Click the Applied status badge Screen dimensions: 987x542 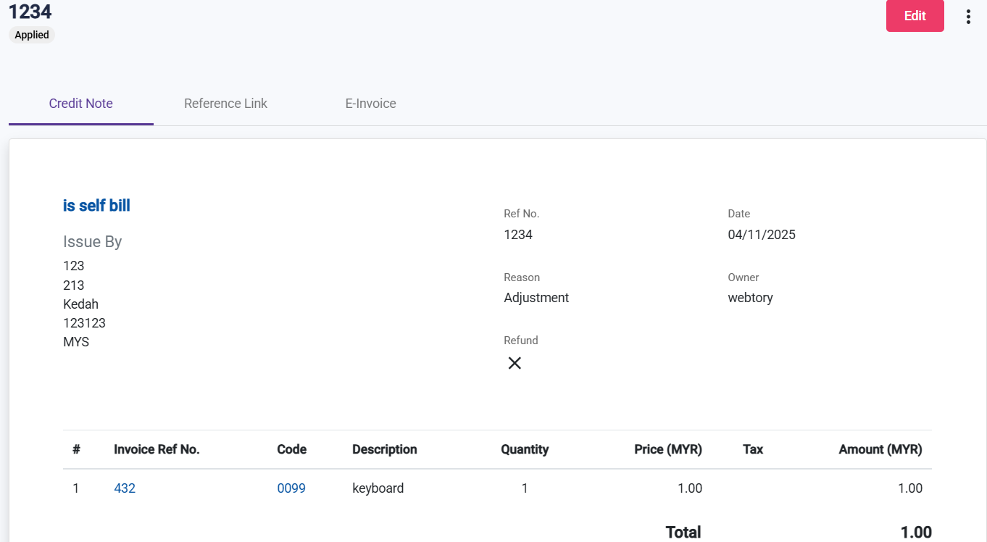(32, 35)
